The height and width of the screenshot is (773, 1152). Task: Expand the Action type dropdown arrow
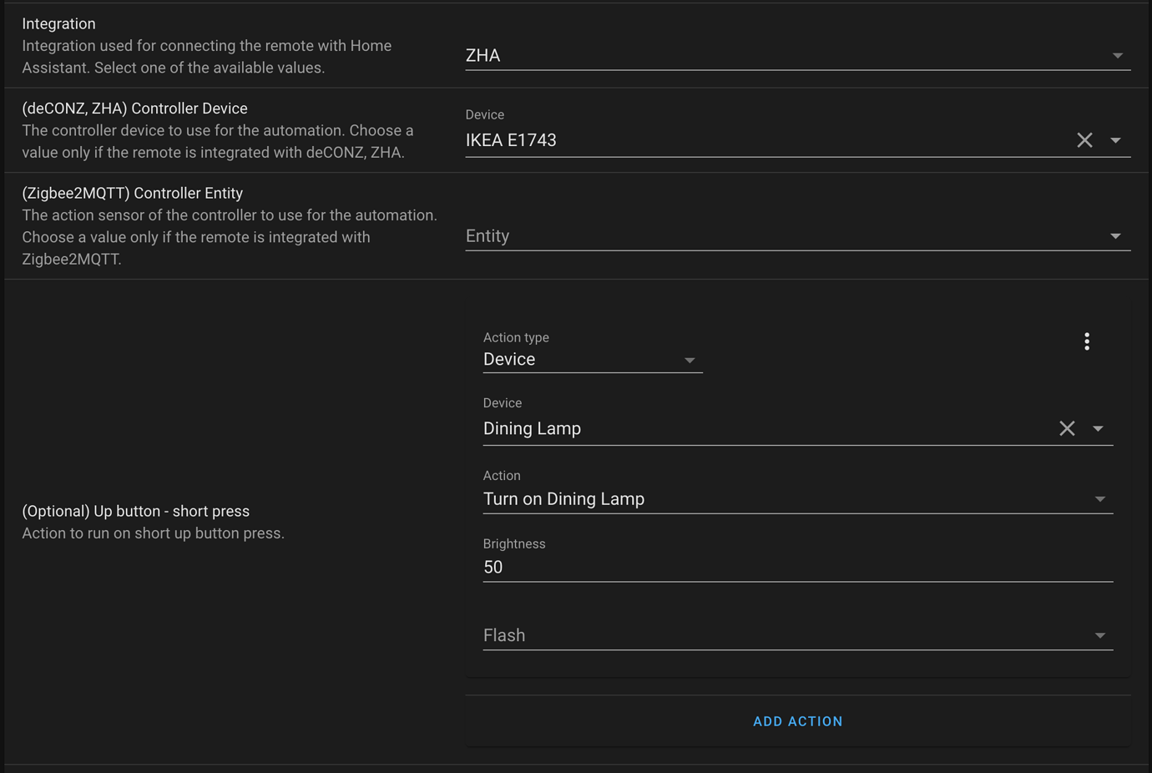[690, 361]
